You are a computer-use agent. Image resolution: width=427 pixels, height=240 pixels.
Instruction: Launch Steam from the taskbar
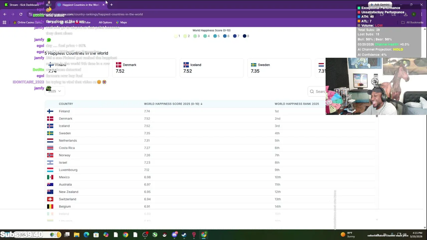click(x=184, y=235)
